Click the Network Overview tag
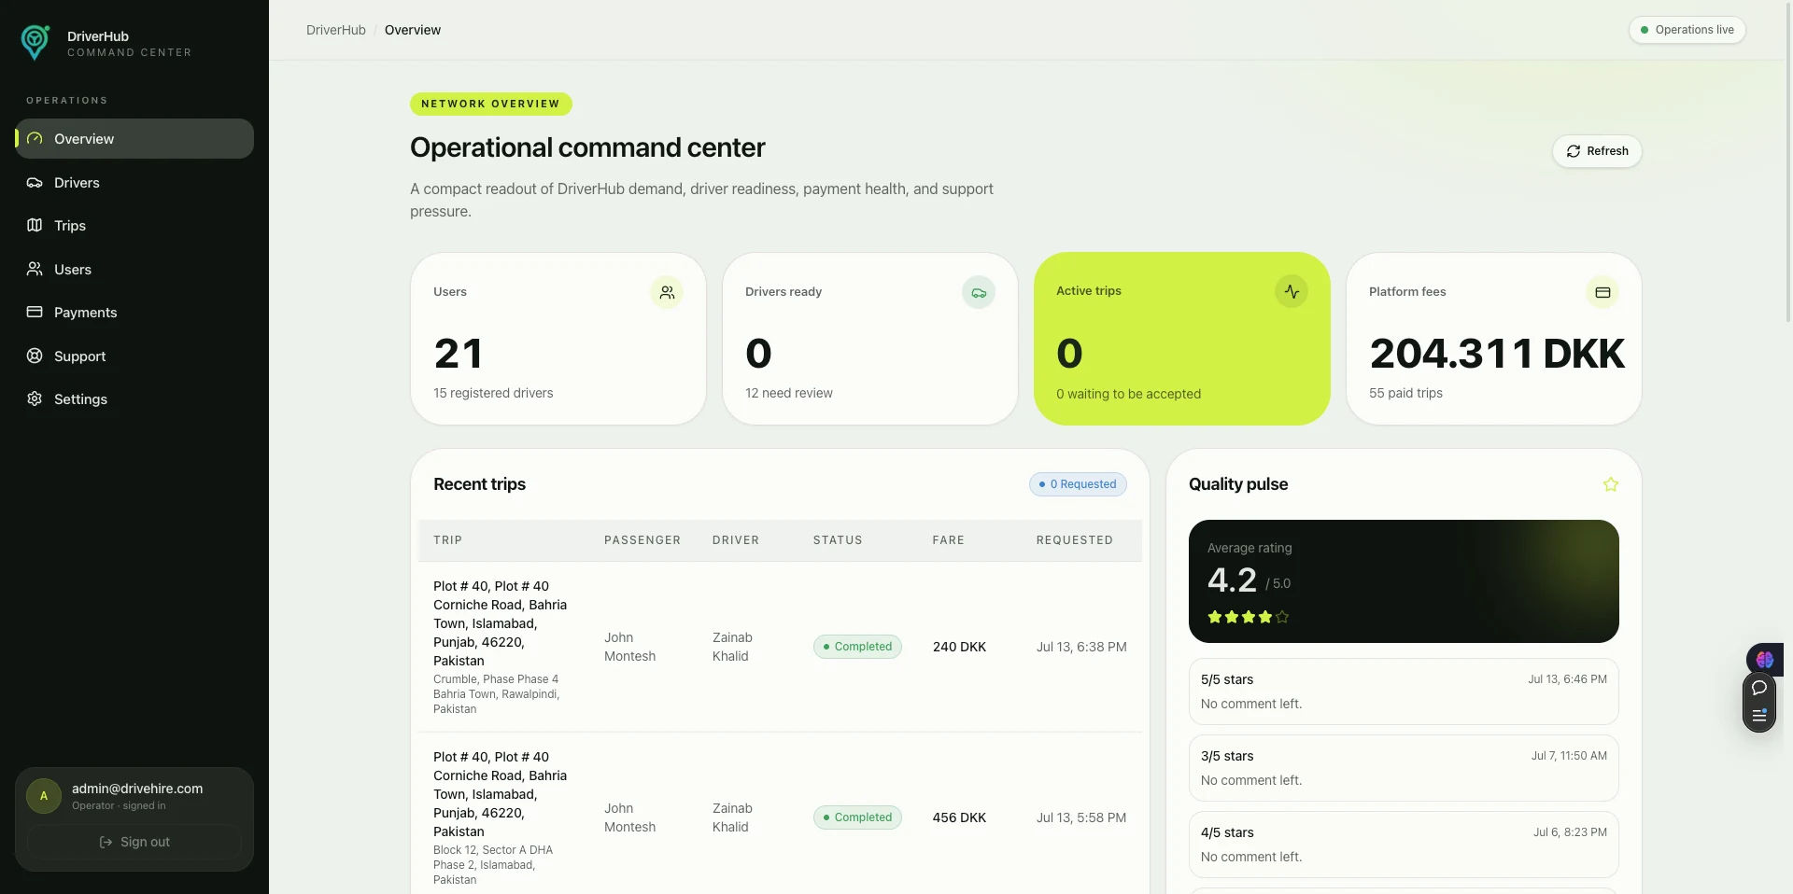Viewport: 1793px width, 894px height. click(x=490, y=104)
